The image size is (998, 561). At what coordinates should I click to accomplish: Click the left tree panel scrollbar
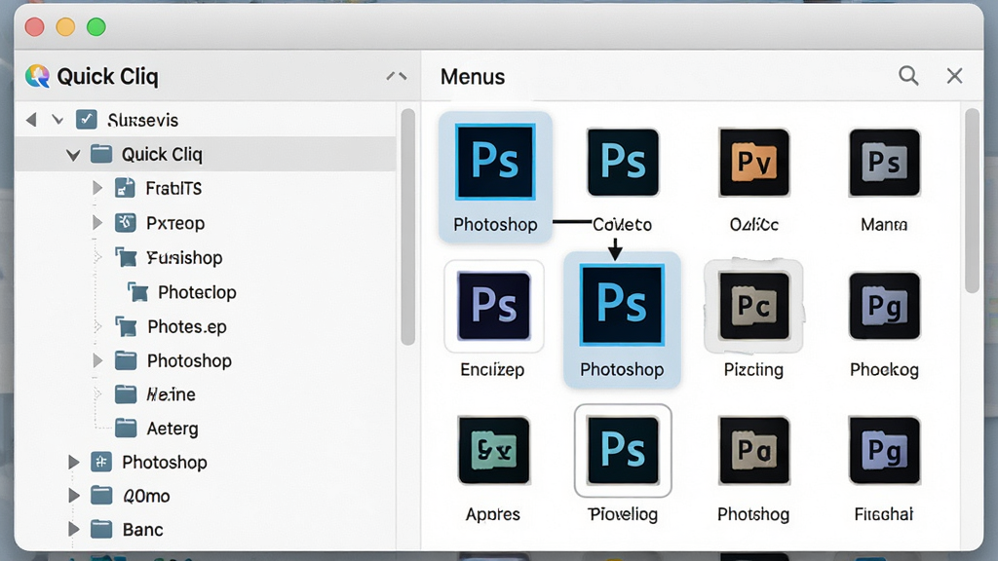[x=408, y=226]
